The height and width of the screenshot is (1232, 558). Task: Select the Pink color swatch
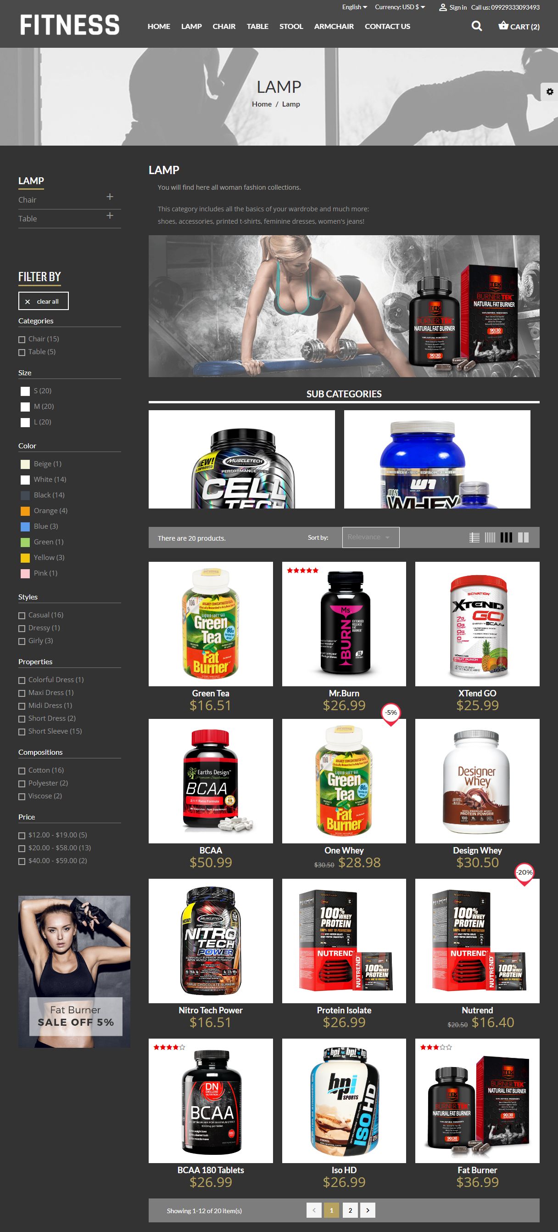[x=25, y=573]
